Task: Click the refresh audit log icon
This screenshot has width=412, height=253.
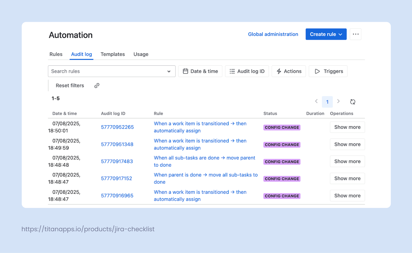Action: [353, 102]
